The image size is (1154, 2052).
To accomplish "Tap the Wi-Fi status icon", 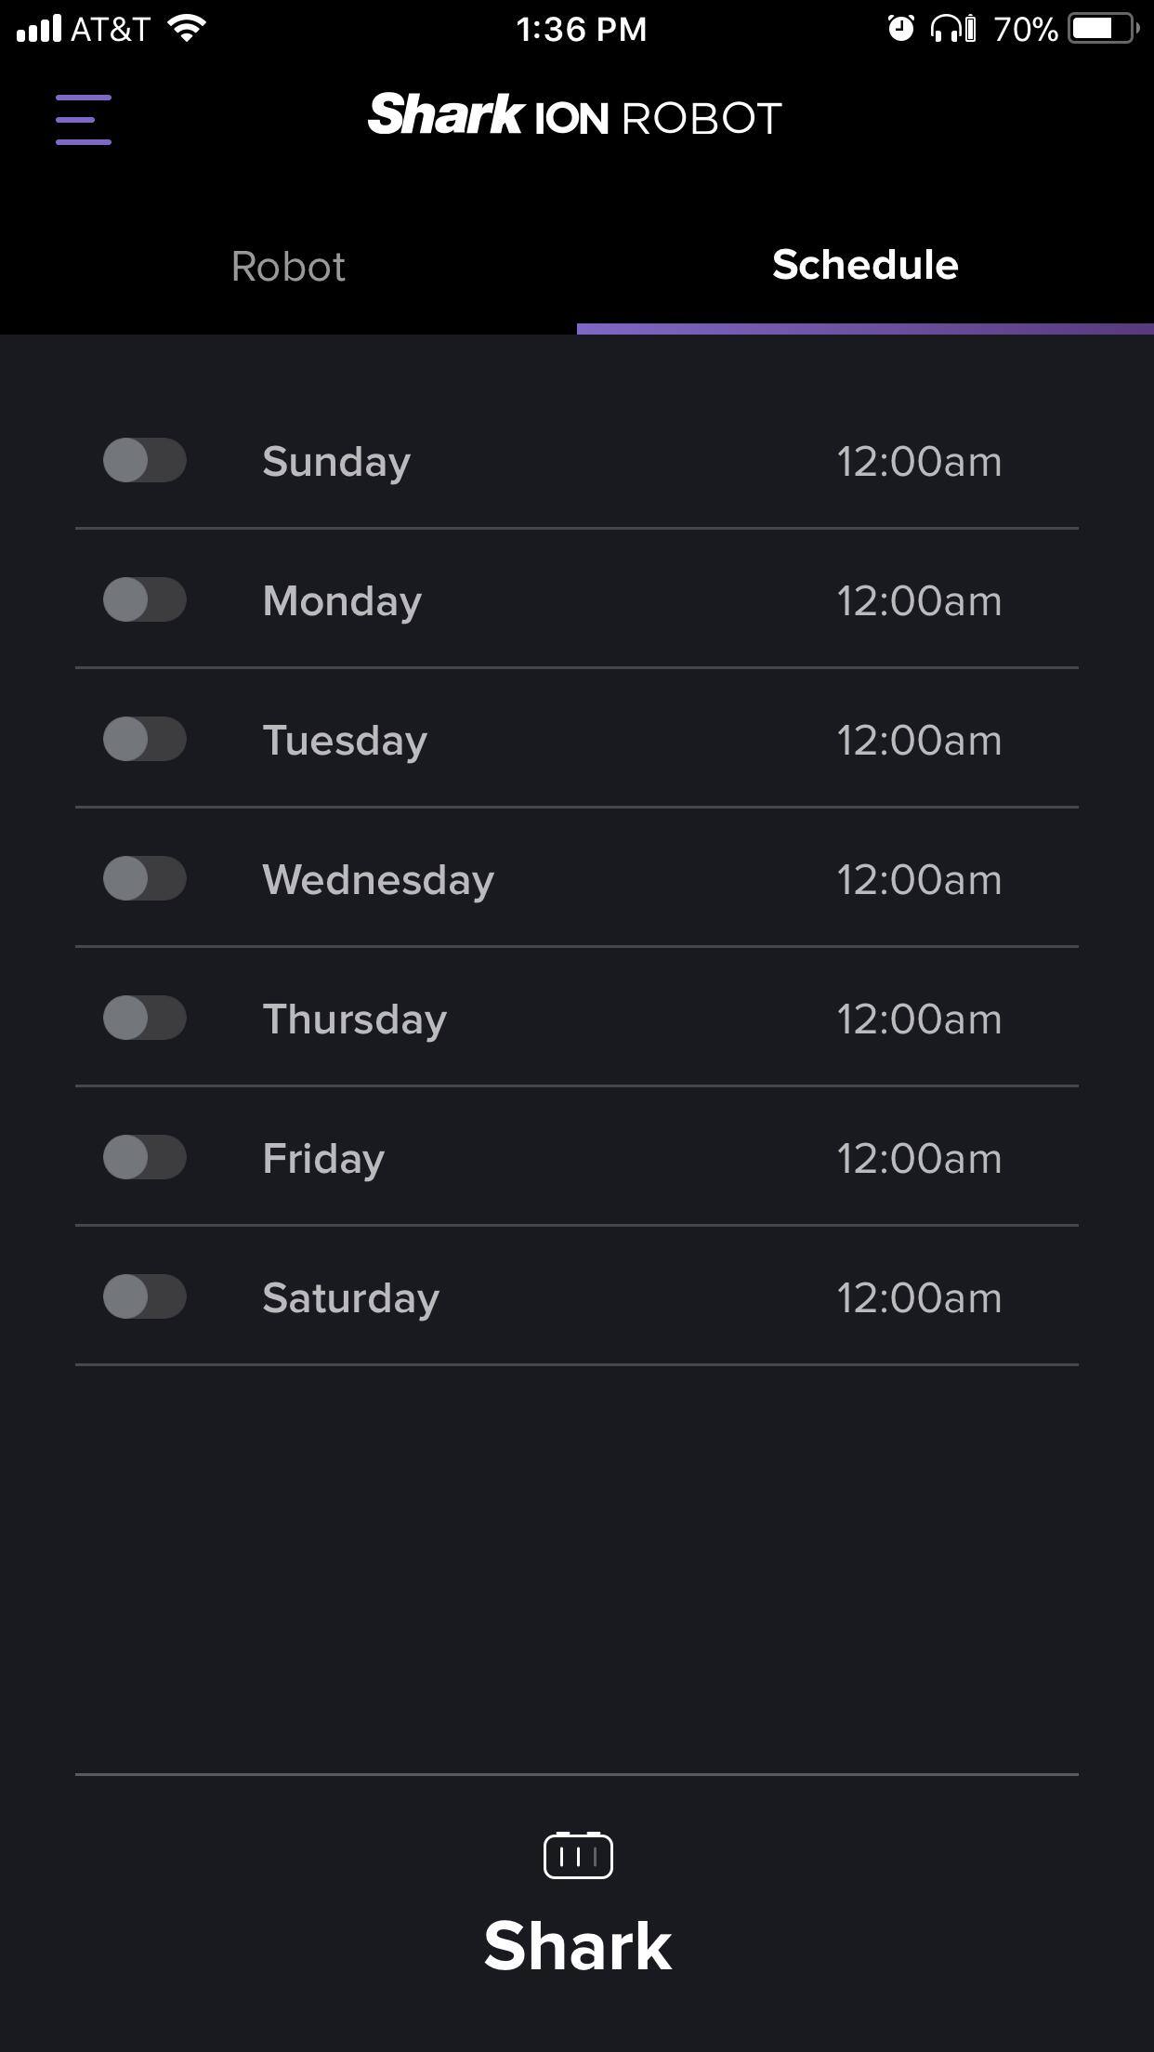I will 187,29.
